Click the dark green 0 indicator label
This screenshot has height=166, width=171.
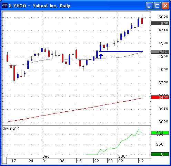click(160, 154)
